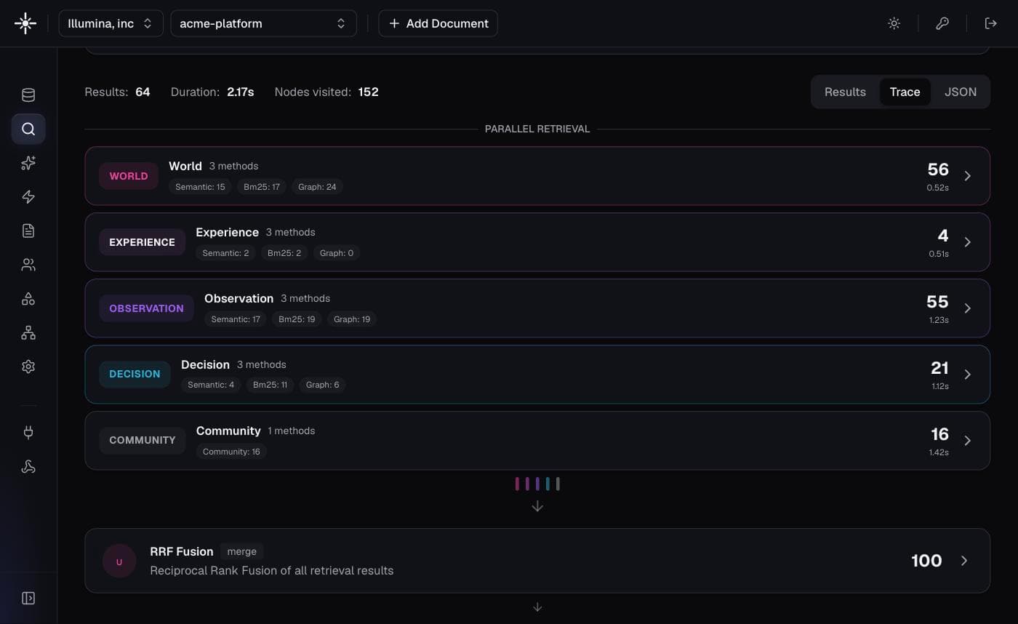1018x624 pixels.
Task: Click Decision's Semantic: 4 chip
Action: tap(211, 385)
